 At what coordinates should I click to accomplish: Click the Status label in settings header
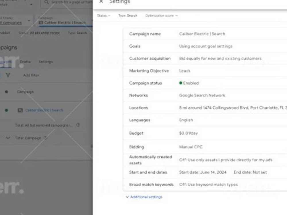(104, 15)
